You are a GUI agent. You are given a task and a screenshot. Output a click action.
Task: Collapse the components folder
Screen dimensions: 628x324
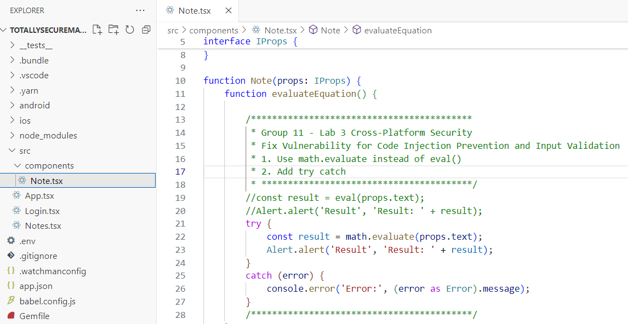pyautogui.click(x=18, y=166)
